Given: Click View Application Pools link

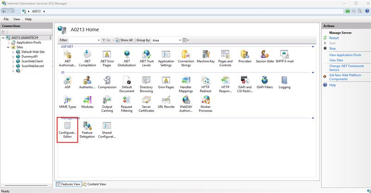Looking at the screenshot, I should pos(345,55).
